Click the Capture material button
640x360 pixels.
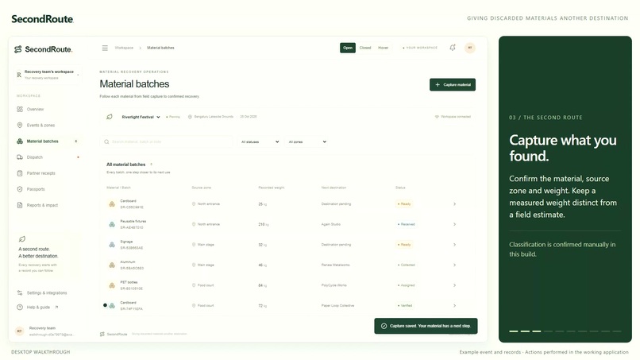pyautogui.click(x=453, y=84)
